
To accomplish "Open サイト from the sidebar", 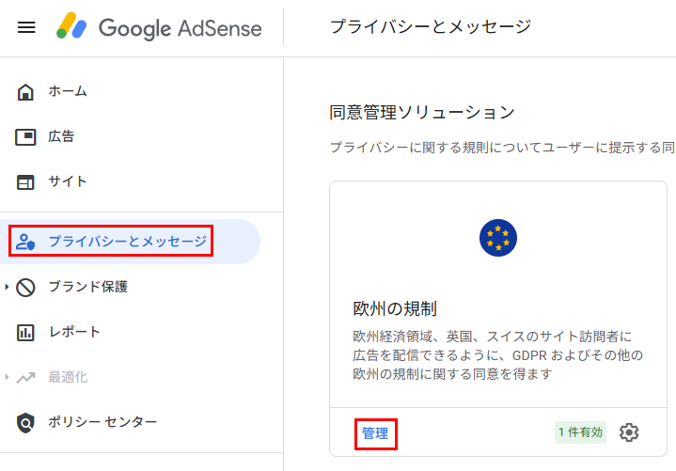I will tap(68, 181).
